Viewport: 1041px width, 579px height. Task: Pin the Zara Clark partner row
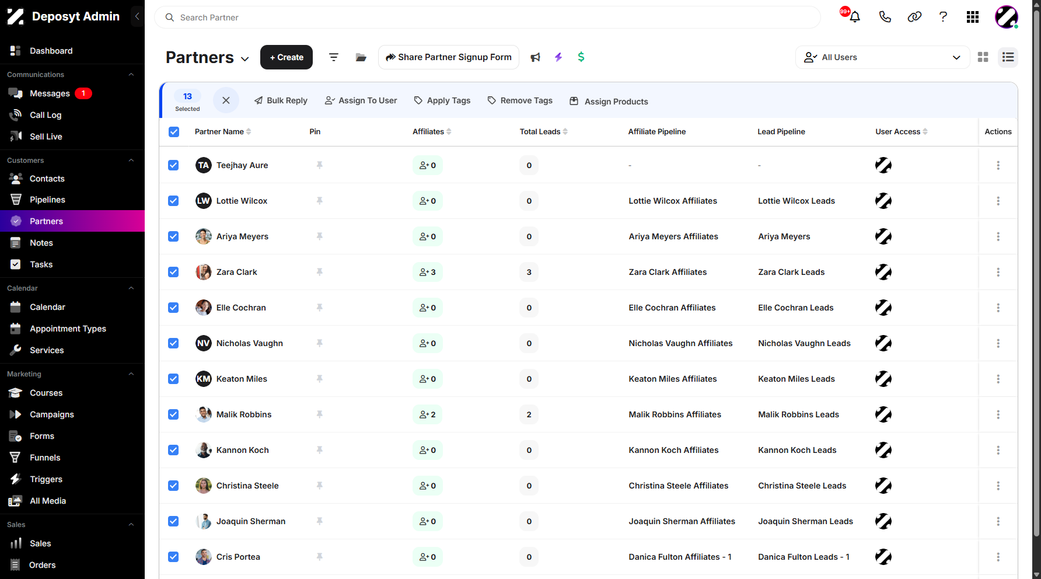pos(320,272)
